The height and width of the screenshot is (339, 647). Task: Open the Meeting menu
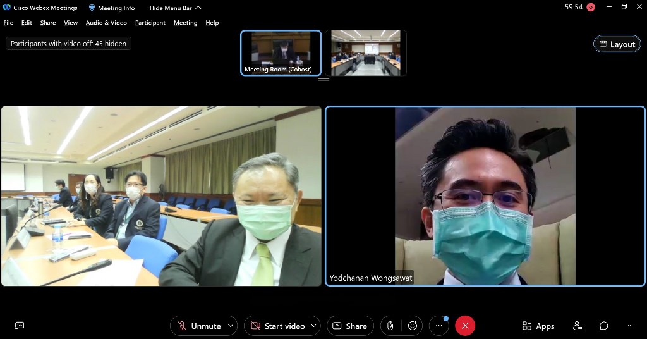[x=185, y=23]
